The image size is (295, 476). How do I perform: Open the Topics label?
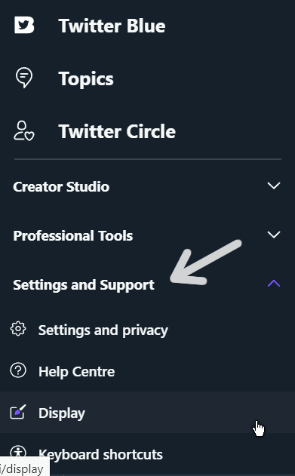tap(86, 79)
